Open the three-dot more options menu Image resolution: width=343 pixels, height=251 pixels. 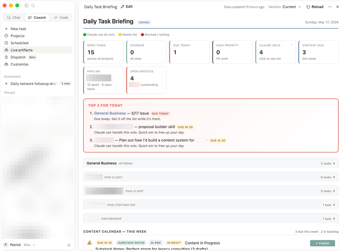click(x=330, y=7)
